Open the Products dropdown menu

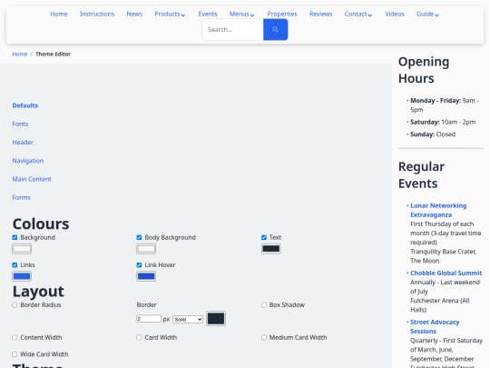[170, 14]
